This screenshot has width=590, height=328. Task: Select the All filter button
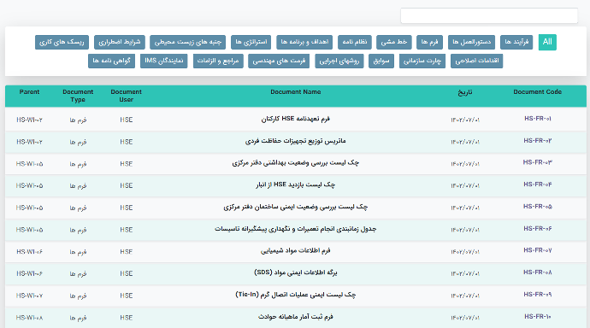[x=547, y=42]
